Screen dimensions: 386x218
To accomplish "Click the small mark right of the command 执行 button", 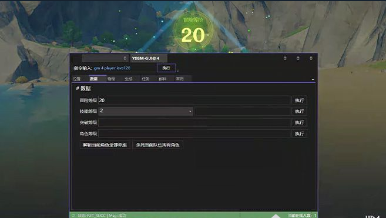I will (x=178, y=71).
